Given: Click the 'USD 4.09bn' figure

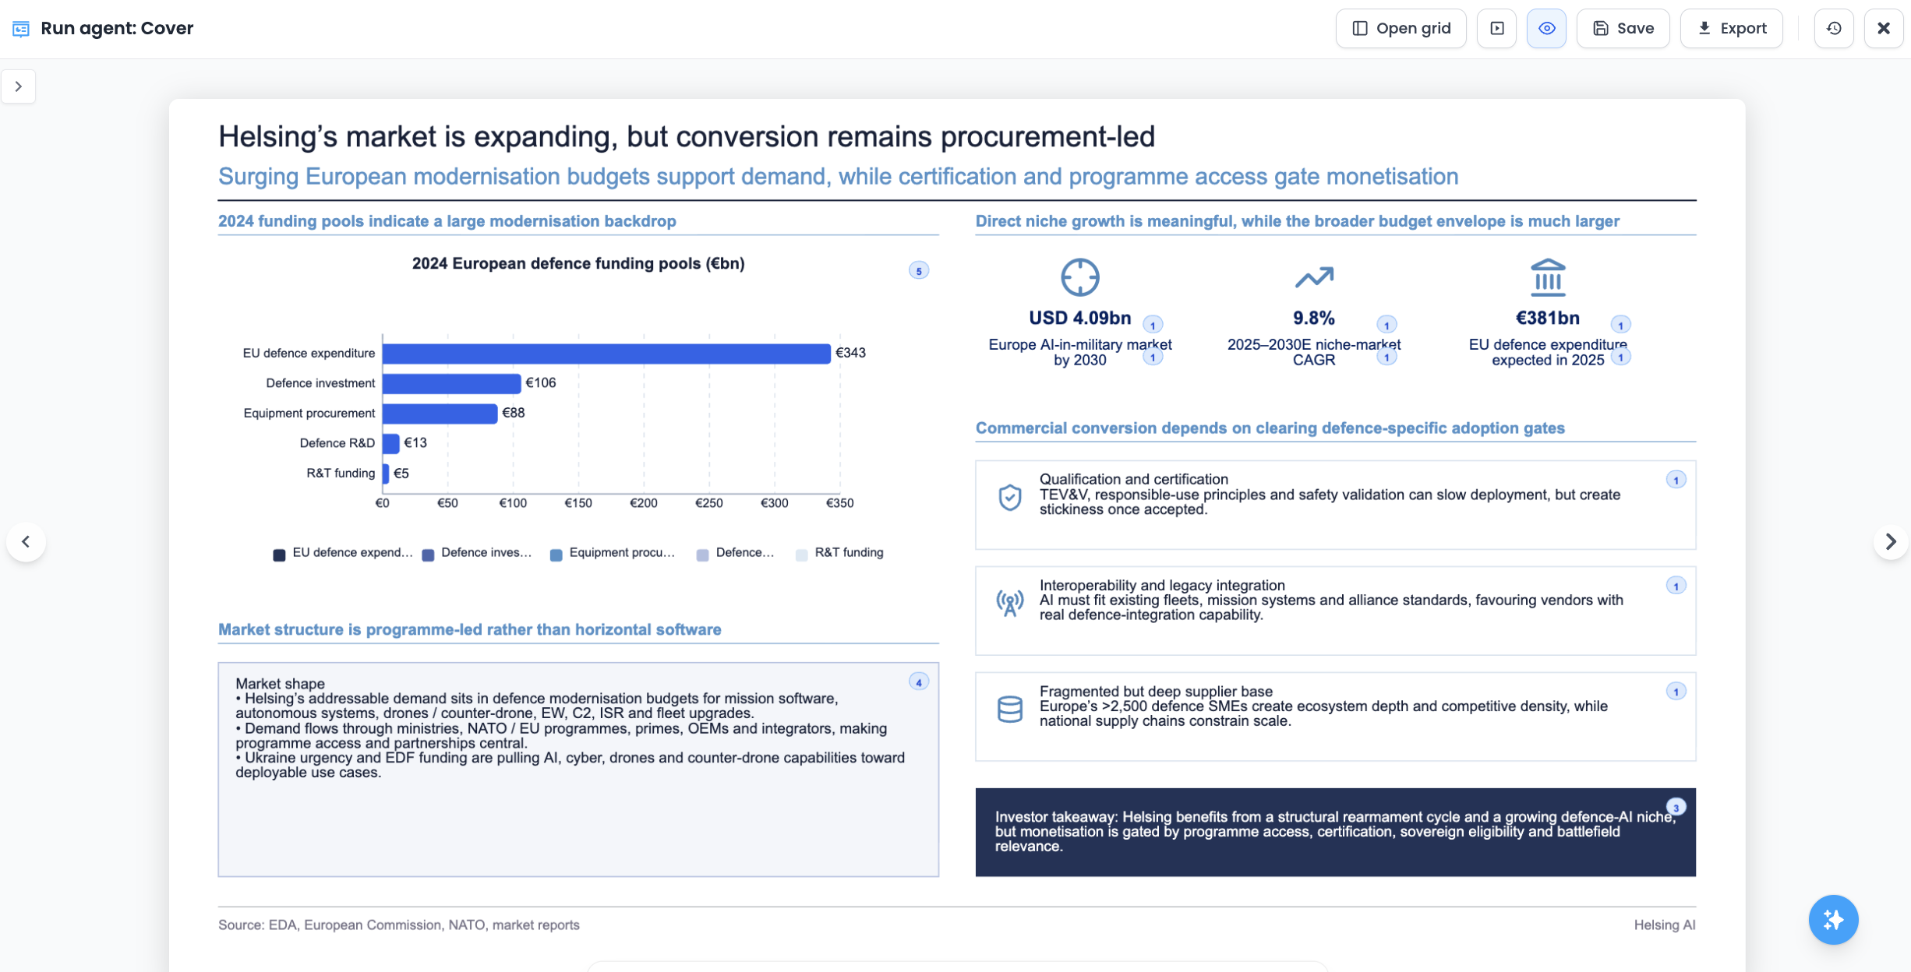Looking at the screenshot, I should [1079, 319].
